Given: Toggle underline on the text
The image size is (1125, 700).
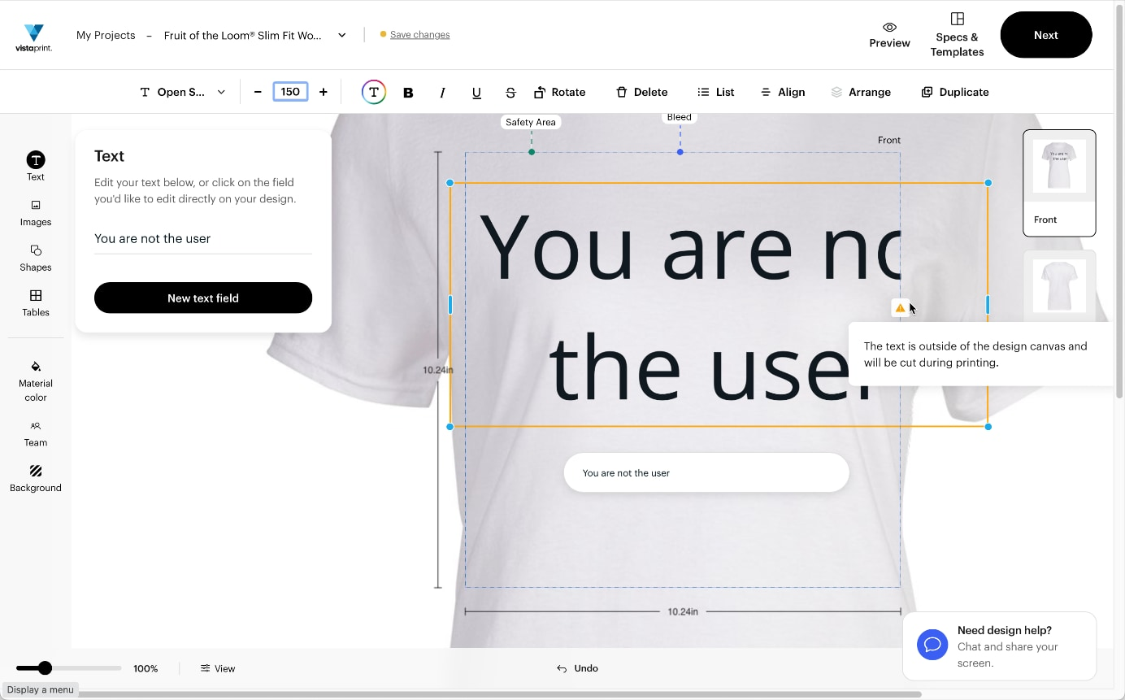Looking at the screenshot, I should pos(476,93).
